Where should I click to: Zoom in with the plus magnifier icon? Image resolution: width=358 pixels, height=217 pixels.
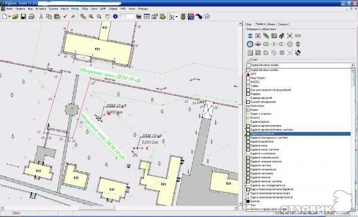tap(91, 17)
